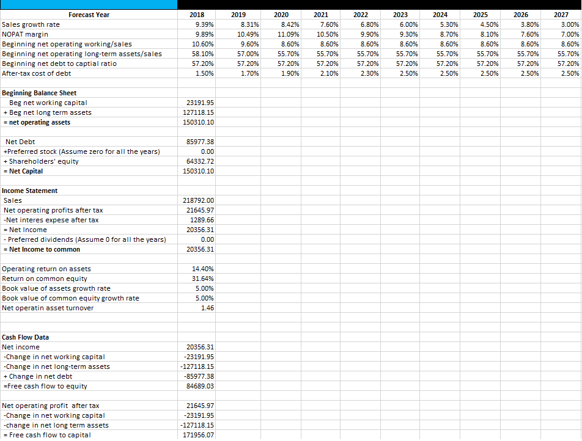Select the 1.50% cost of debt cell
Image resolution: width=582 pixels, height=441 pixels.
pyautogui.click(x=197, y=73)
